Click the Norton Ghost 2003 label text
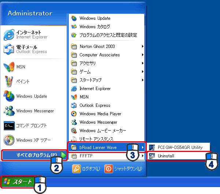Image resolution: width=220 pixels, height=194 pixels. click(97, 46)
